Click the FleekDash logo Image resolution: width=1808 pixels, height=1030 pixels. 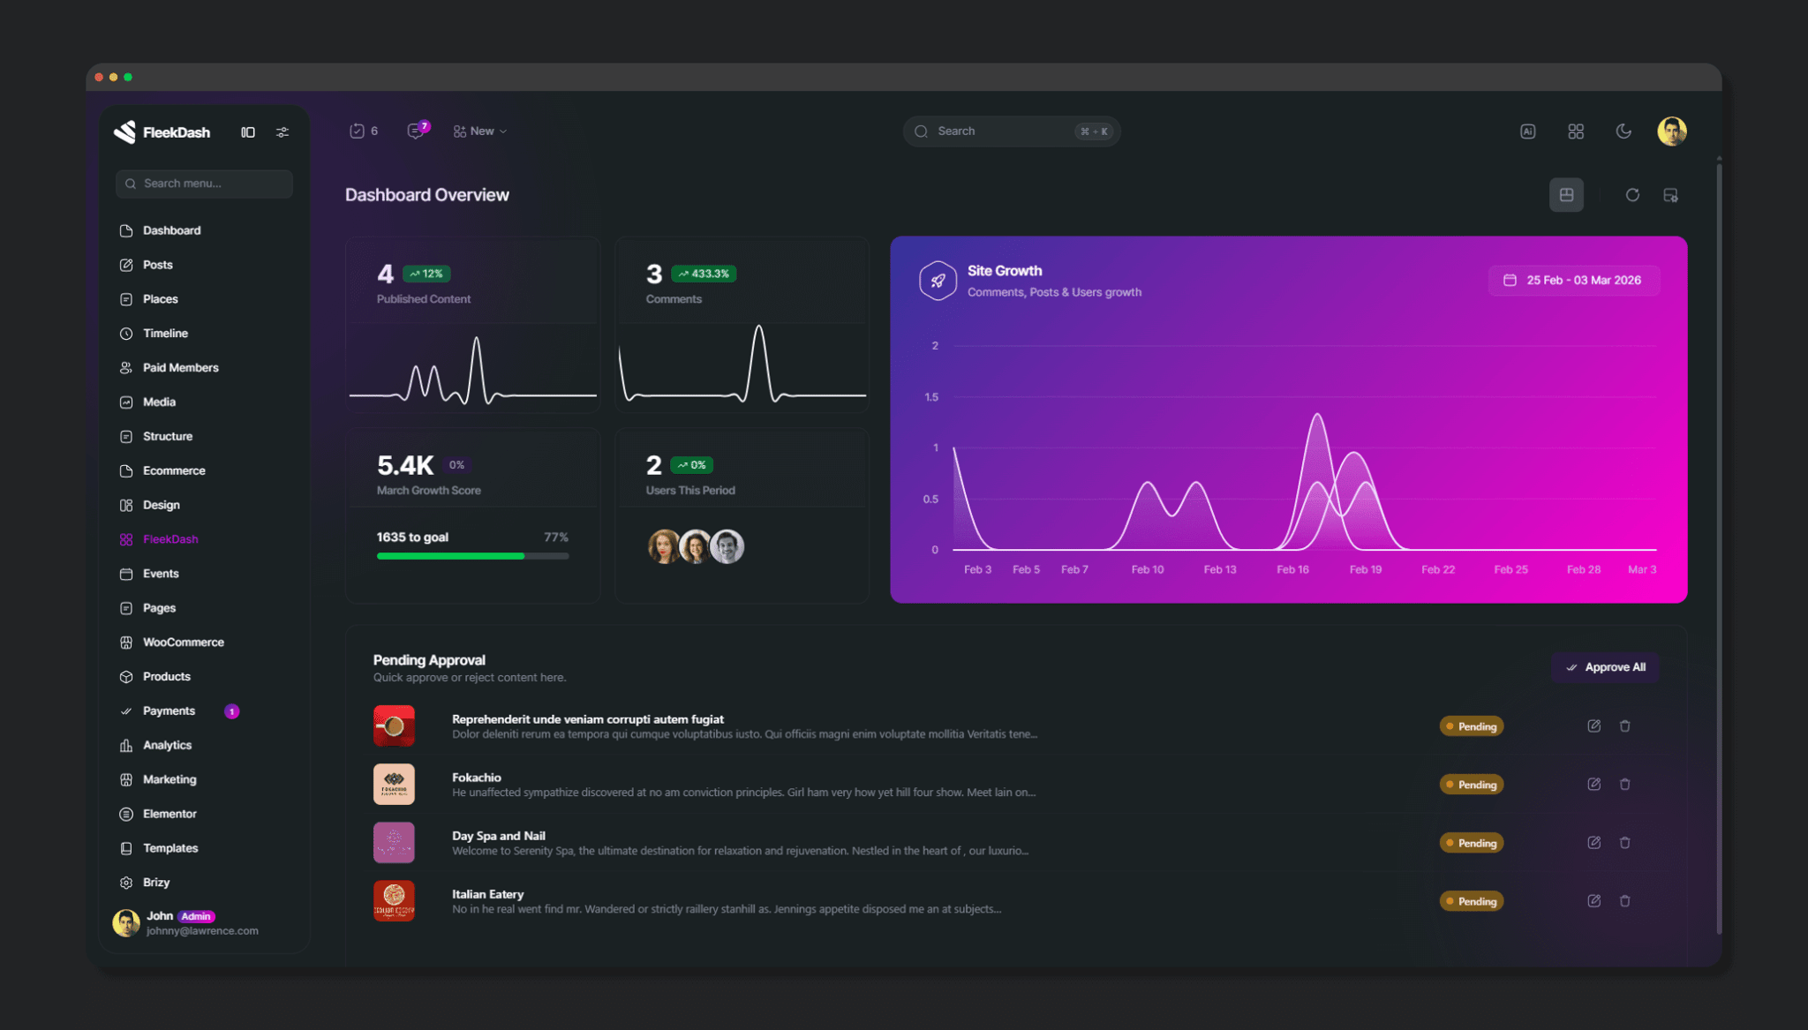click(x=162, y=132)
